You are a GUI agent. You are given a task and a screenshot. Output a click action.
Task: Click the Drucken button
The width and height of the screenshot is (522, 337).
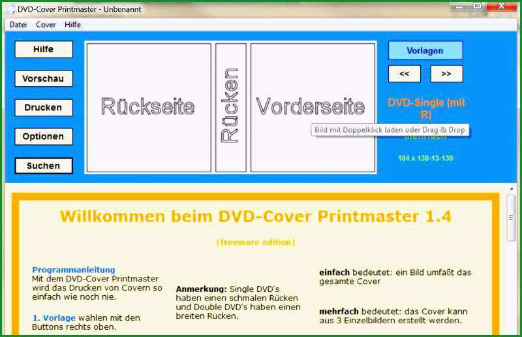(x=44, y=108)
